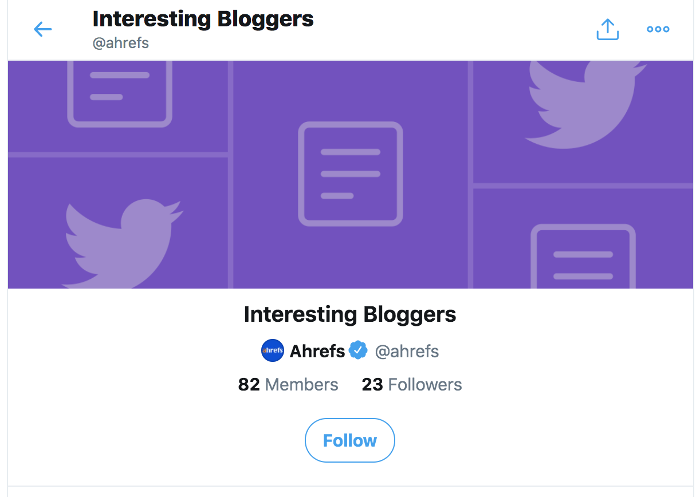
Task: Click the @ahrefs handle beside the name
Action: [x=407, y=350]
